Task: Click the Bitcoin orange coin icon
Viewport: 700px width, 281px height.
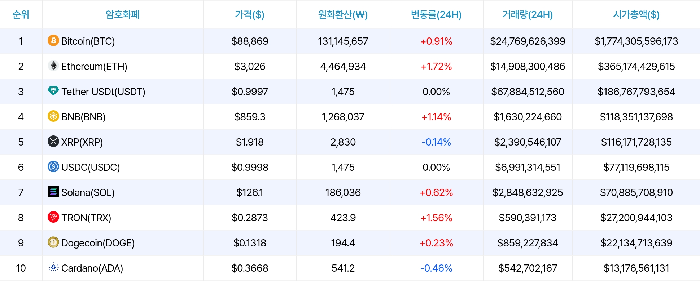Action: tap(53, 40)
